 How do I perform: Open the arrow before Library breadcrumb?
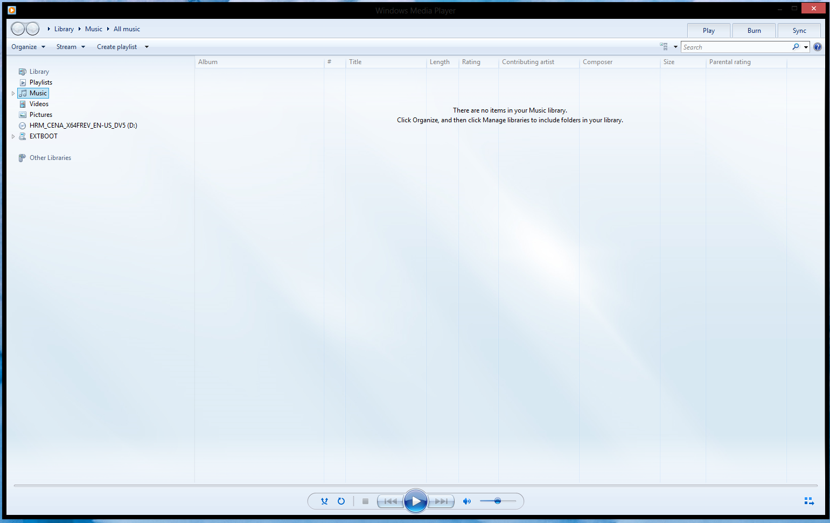point(48,29)
